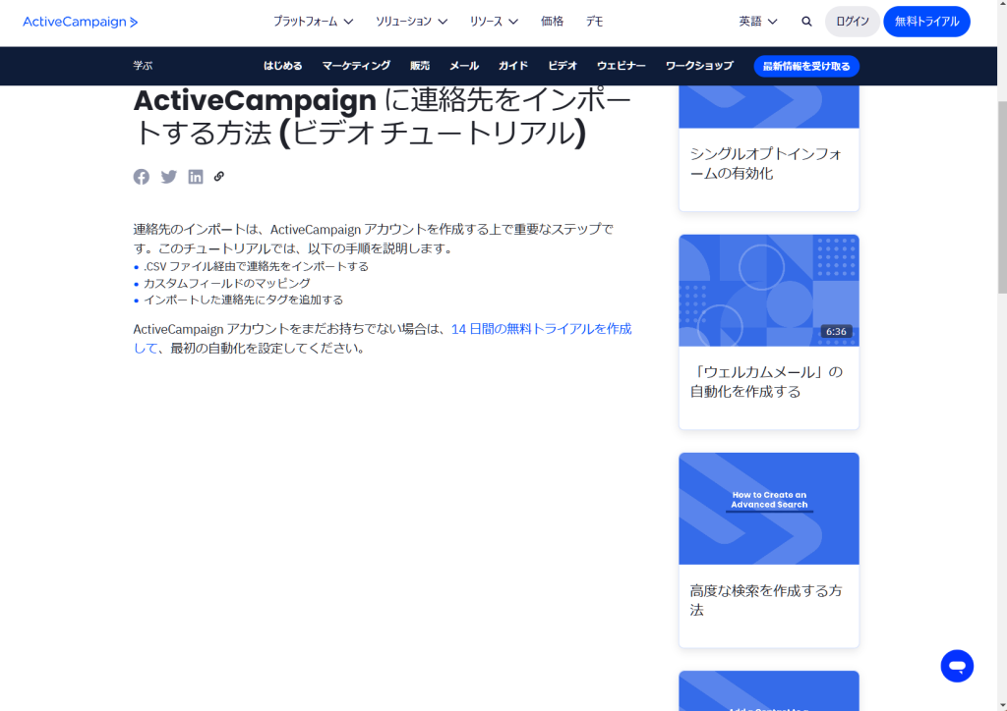Start 無料トライアル button

pos(926,22)
